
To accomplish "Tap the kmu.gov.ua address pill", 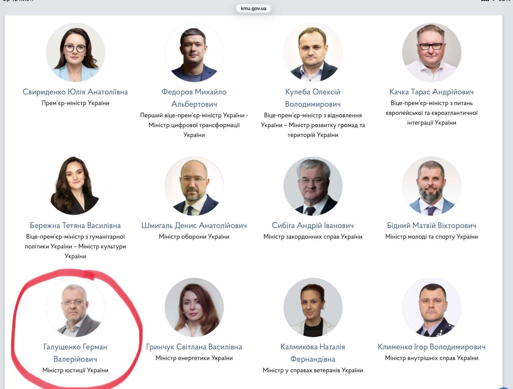I will (253, 8).
